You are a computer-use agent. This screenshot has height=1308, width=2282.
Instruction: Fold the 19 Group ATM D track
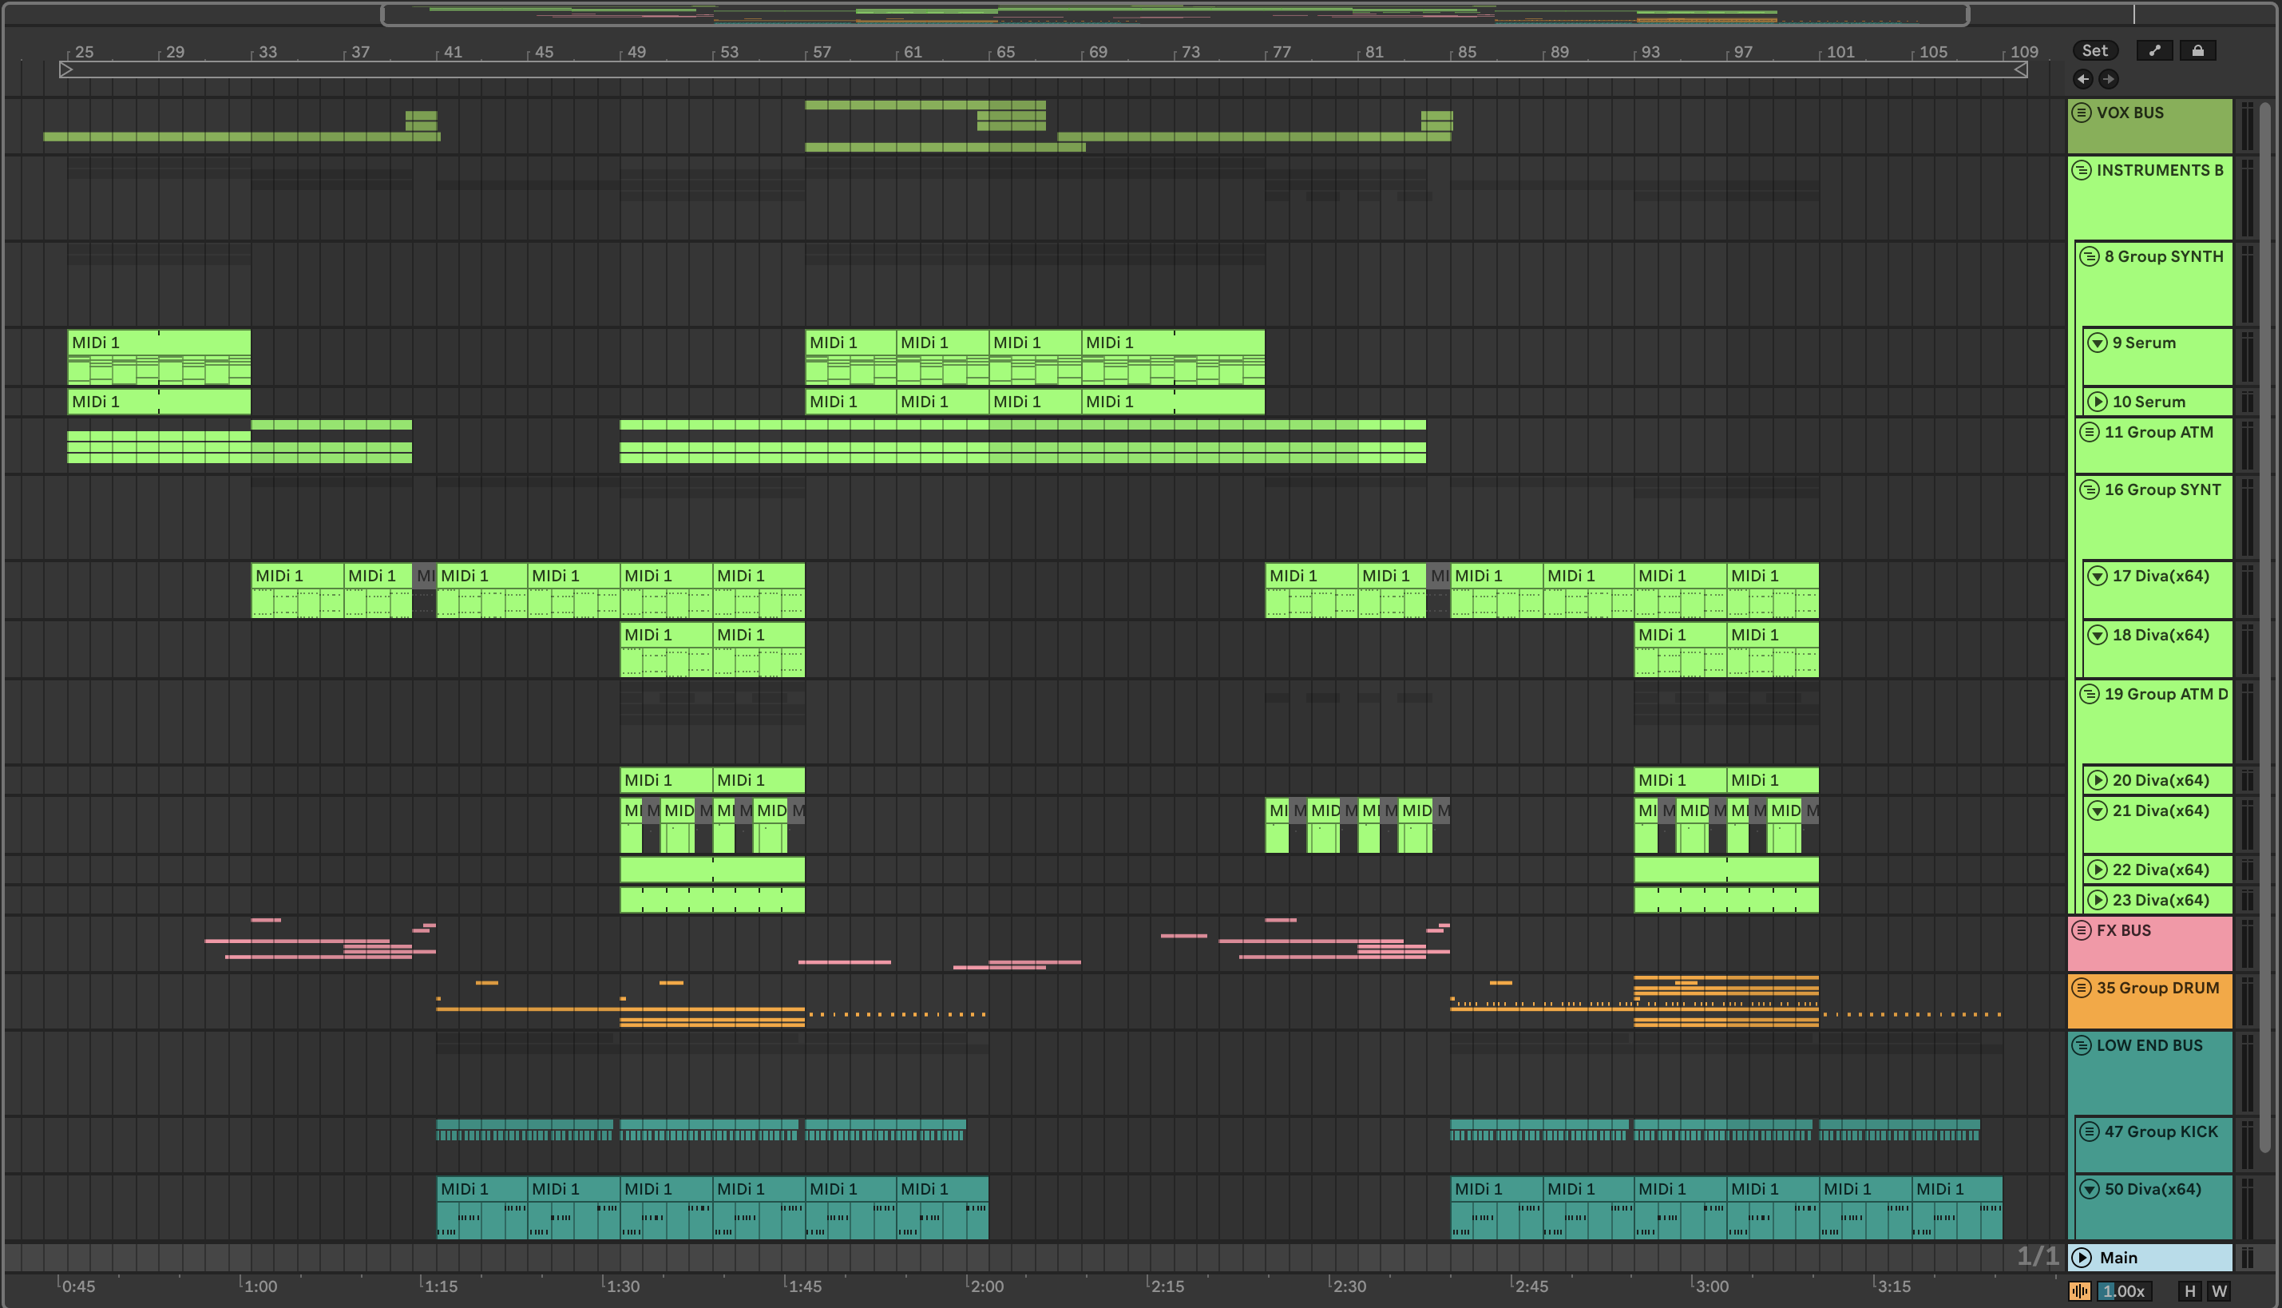[x=2090, y=695]
